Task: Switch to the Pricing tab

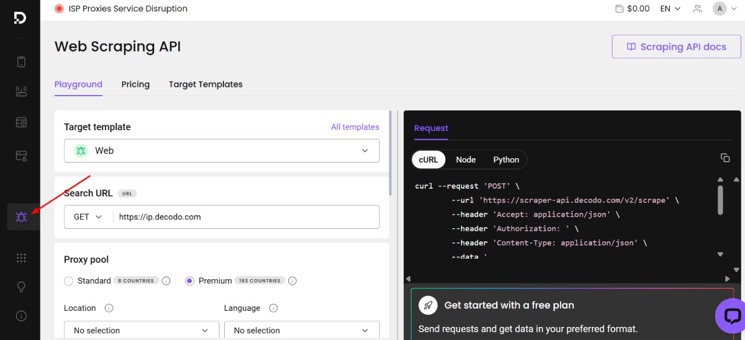Action: [x=135, y=84]
